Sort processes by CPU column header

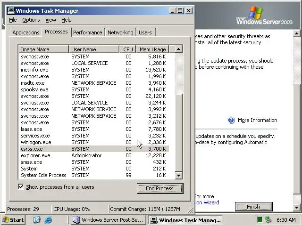pyautogui.click(x=128, y=49)
